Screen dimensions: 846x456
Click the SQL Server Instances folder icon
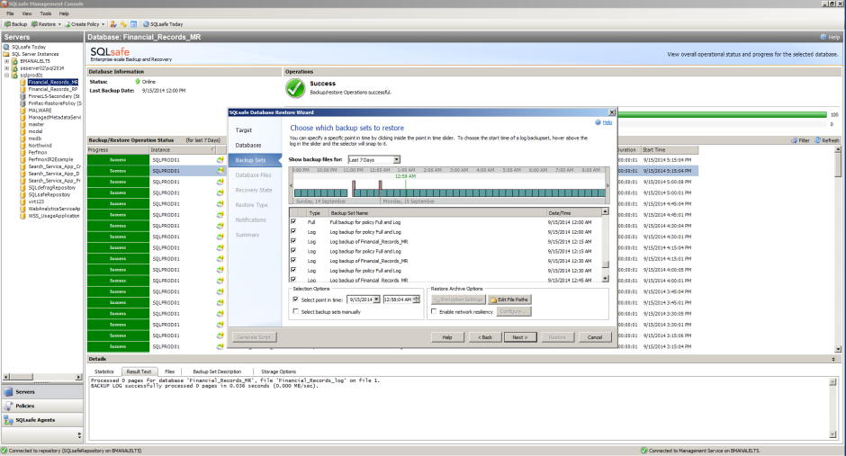pyautogui.click(x=6, y=54)
